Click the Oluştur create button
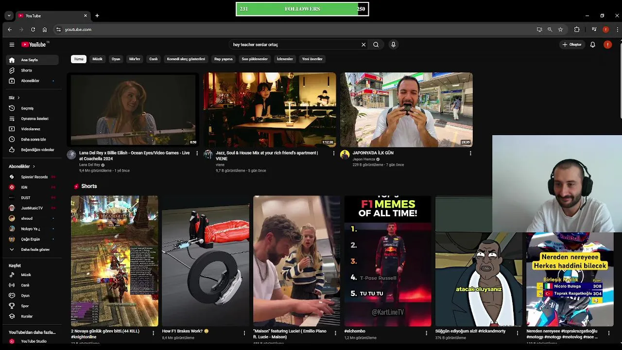Image resolution: width=622 pixels, height=350 pixels. tap(572, 44)
